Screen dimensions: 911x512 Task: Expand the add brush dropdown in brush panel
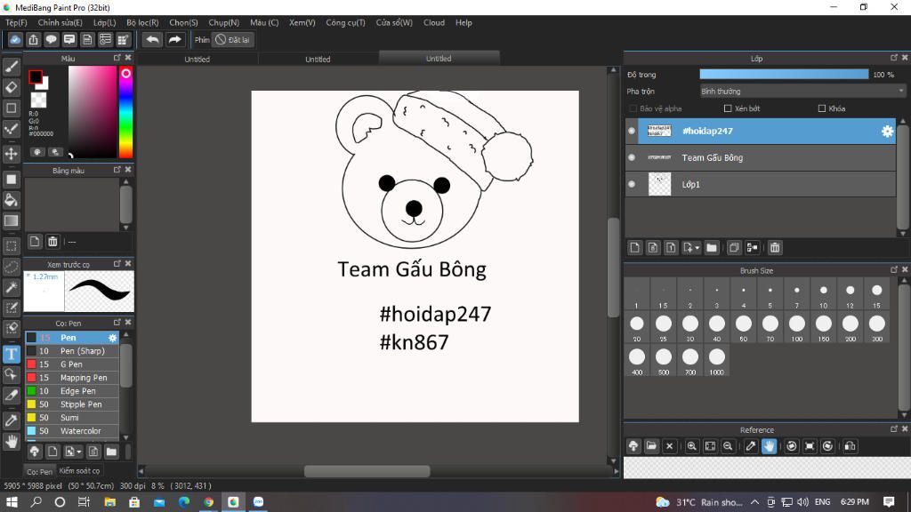pos(79,452)
